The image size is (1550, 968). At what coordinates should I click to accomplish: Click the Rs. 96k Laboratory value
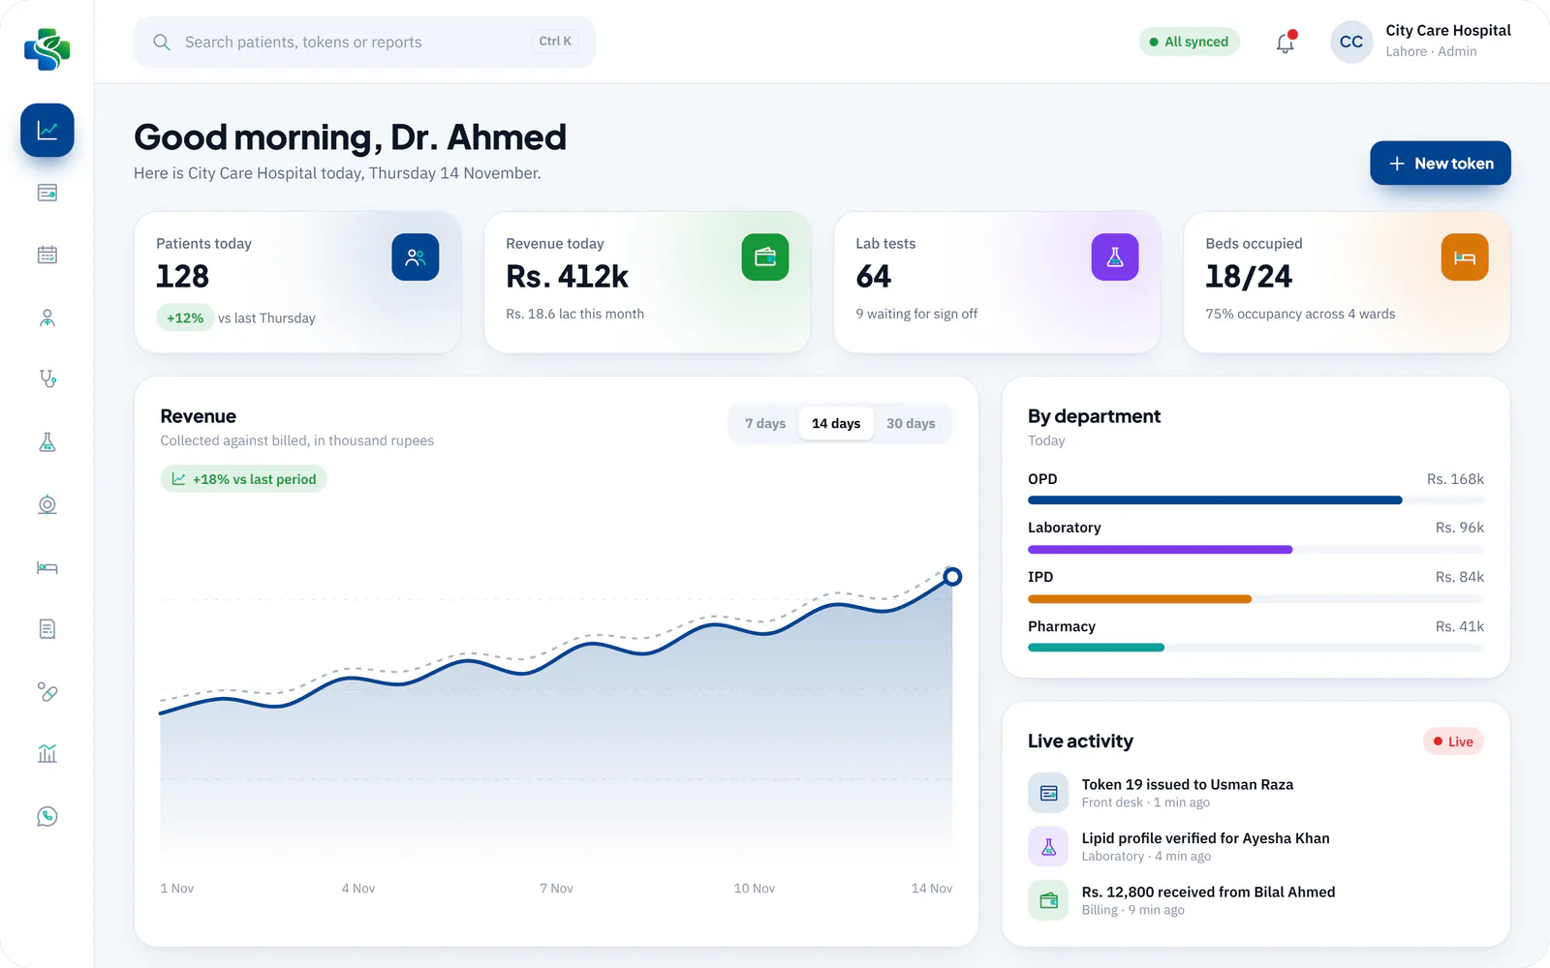(1459, 528)
